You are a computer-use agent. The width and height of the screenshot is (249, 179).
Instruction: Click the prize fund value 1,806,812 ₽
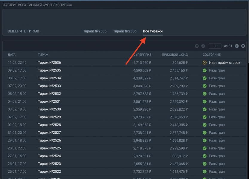click(x=179, y=156)
